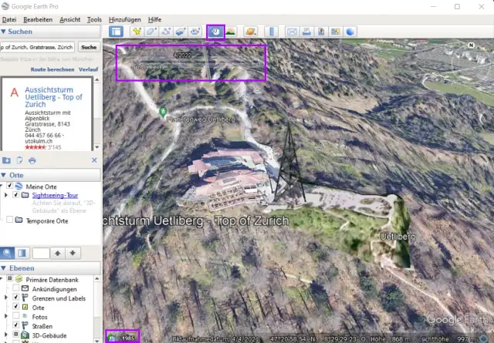Expand the Sightseeing-Tour tree item

(x=6, y=195)
